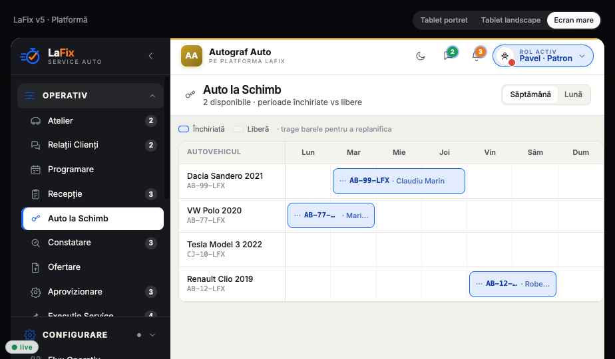Image resolution: width=615 pixels, height=359 pixels.
Task: Collapse the sidebar with the left chevron
Action: coord(150,56)
